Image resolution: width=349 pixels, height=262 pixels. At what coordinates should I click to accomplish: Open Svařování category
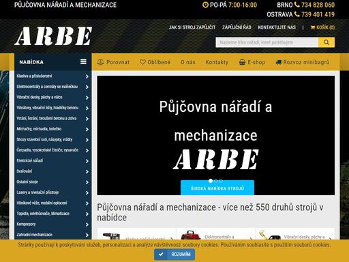pos(52,171)
